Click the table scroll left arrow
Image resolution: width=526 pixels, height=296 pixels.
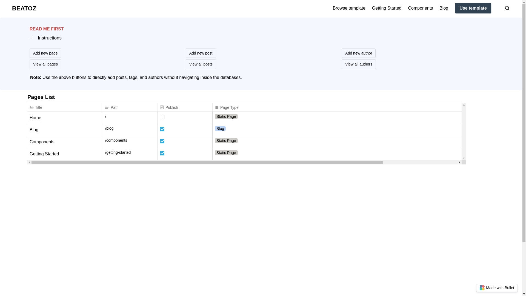[x=29, y=163]
